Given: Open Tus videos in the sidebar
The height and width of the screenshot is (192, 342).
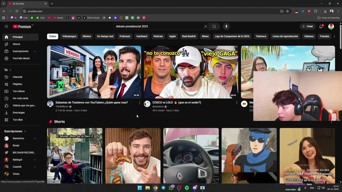Looking at the screenshot, I should pyautogui.click(x=20, y=91).
